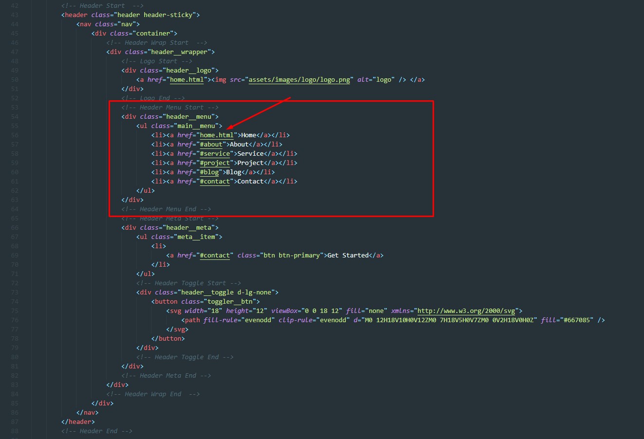
Task: Click the #contact href on the Get Started line
Action: point(215,256)
